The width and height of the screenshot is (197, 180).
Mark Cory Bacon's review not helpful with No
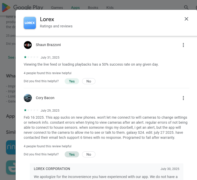[89, 154]
